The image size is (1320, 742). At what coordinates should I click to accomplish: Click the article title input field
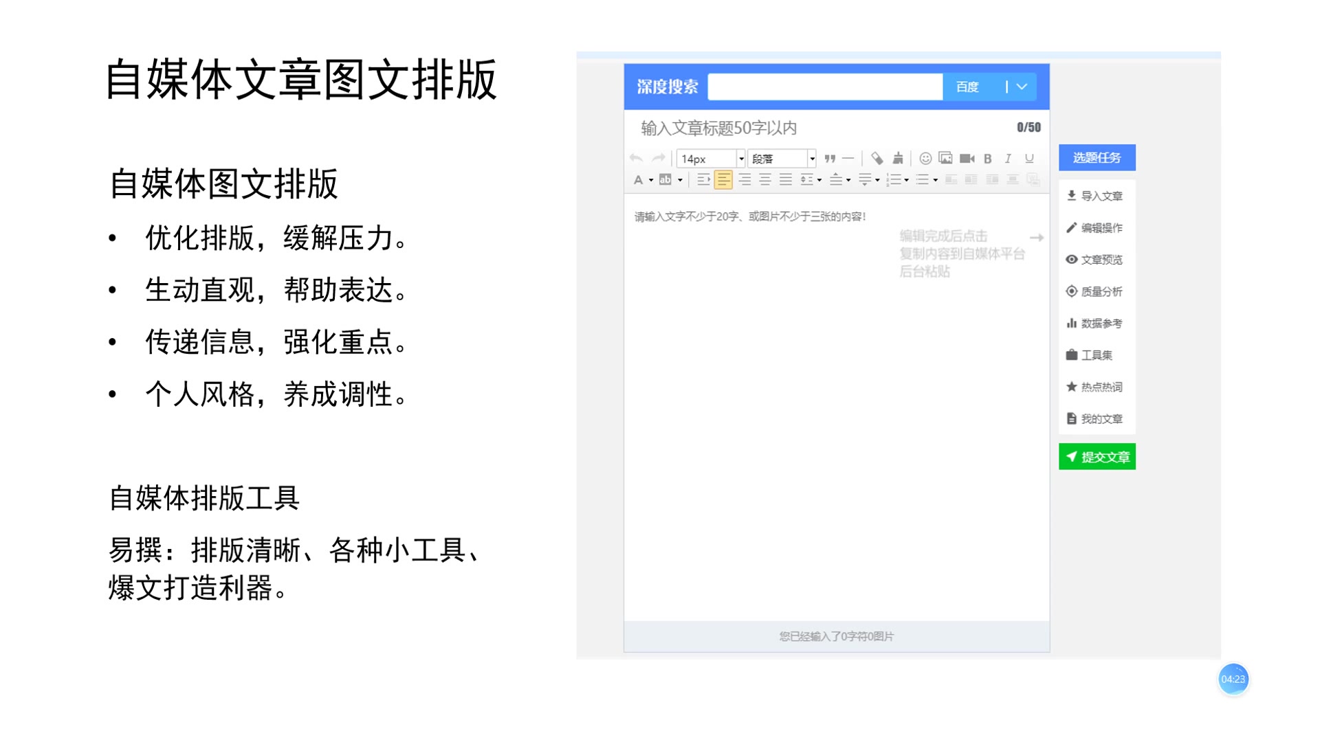click(834, 127)
